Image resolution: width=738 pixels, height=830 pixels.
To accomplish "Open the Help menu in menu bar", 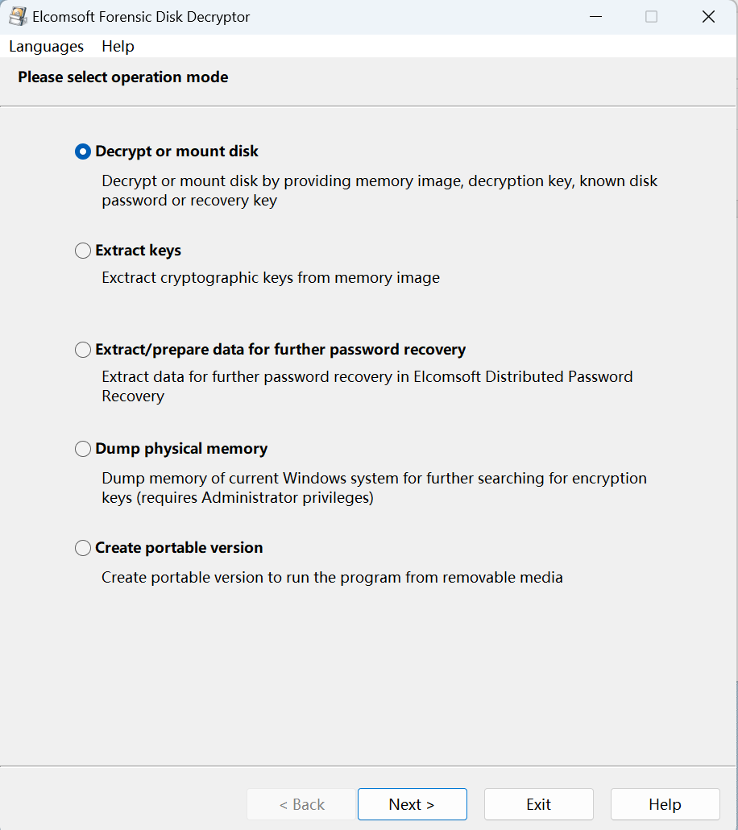I will (x=118, y=46).
